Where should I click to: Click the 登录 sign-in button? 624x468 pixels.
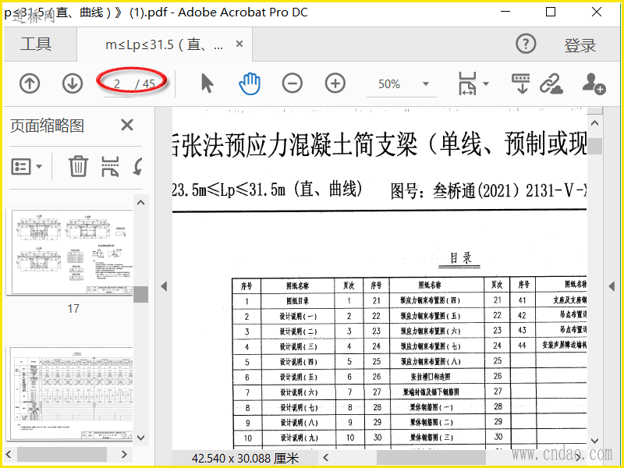click(580, 45)
